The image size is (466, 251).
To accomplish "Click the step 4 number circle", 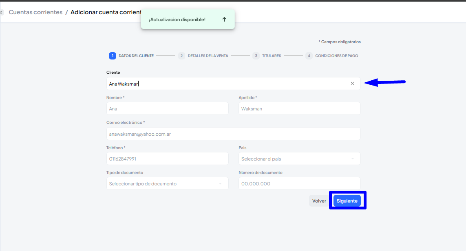I will point(309,56).
